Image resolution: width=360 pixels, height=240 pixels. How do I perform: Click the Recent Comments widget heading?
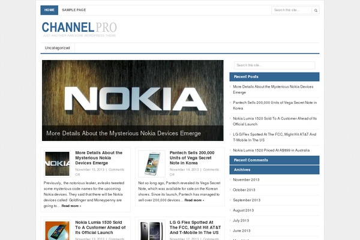click(x=274, y=160)
